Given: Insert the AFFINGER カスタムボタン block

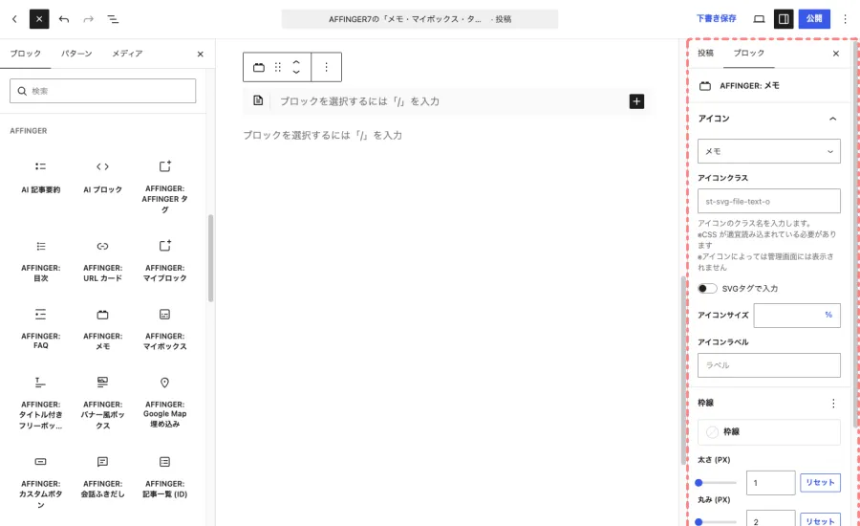Looking at the screenshot, I should pos(40,482).
